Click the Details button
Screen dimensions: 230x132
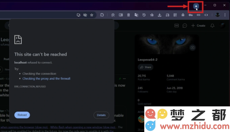[x=101, y=115]
